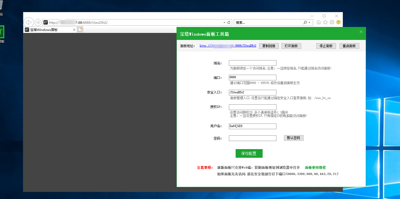Screen dimensions: 400x199
Task: Focus the 密码 input field
Action: pyautogui.click(x=253, y=138)
